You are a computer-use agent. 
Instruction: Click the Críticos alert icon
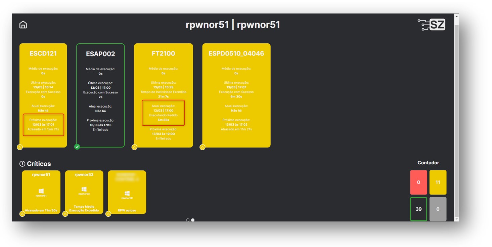[x=23, y=164]
